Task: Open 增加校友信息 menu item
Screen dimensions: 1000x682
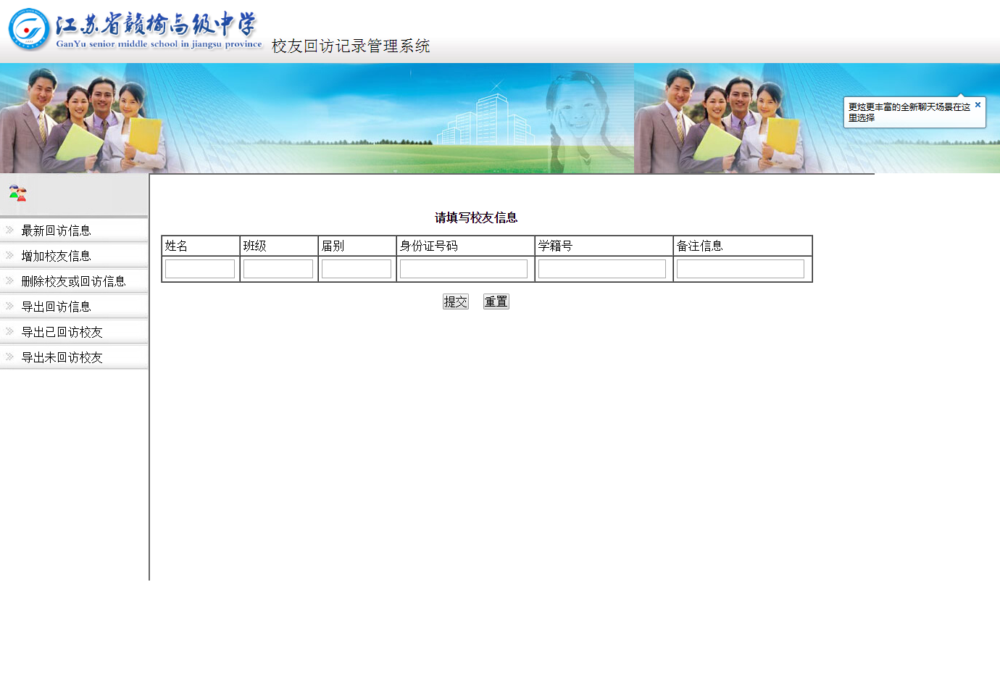Action: click(x=56, y=256)
